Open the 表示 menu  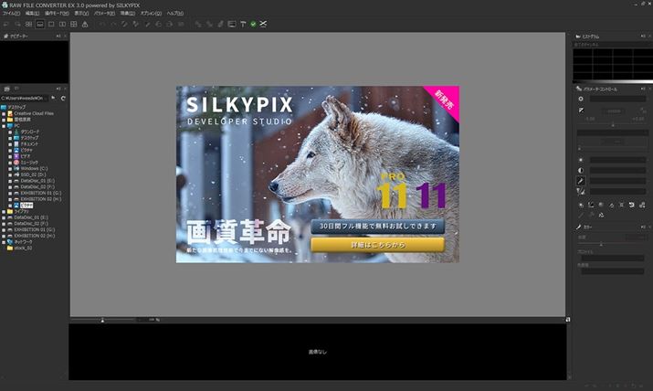pyautogui.click(x=81, y=14)
